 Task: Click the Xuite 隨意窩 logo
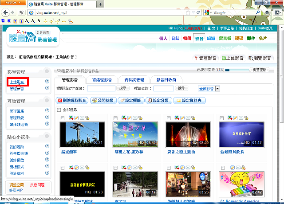[x=22, y=36]
